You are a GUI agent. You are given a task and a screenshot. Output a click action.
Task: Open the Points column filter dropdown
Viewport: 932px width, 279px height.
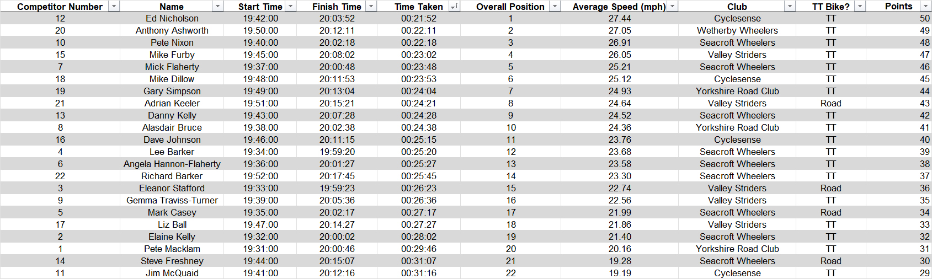(925, 7)
